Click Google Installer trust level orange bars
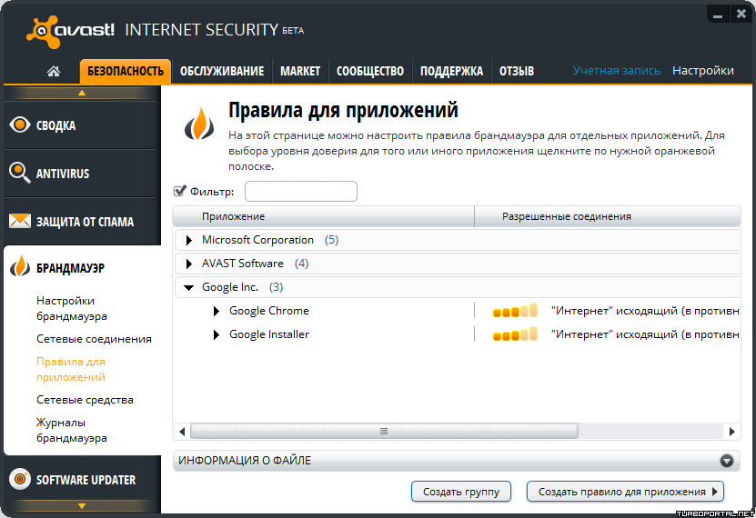This screenshot has width=756, height=518. coord(515,334)
